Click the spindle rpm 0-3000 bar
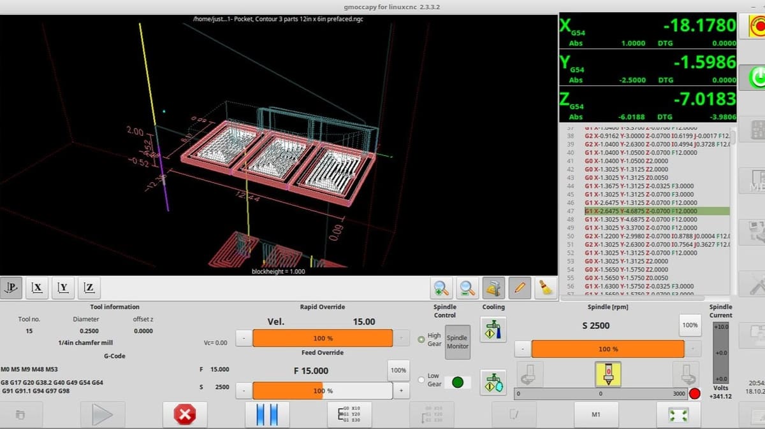This screenshot has width=765, height=429. click(x=601, y=394)
